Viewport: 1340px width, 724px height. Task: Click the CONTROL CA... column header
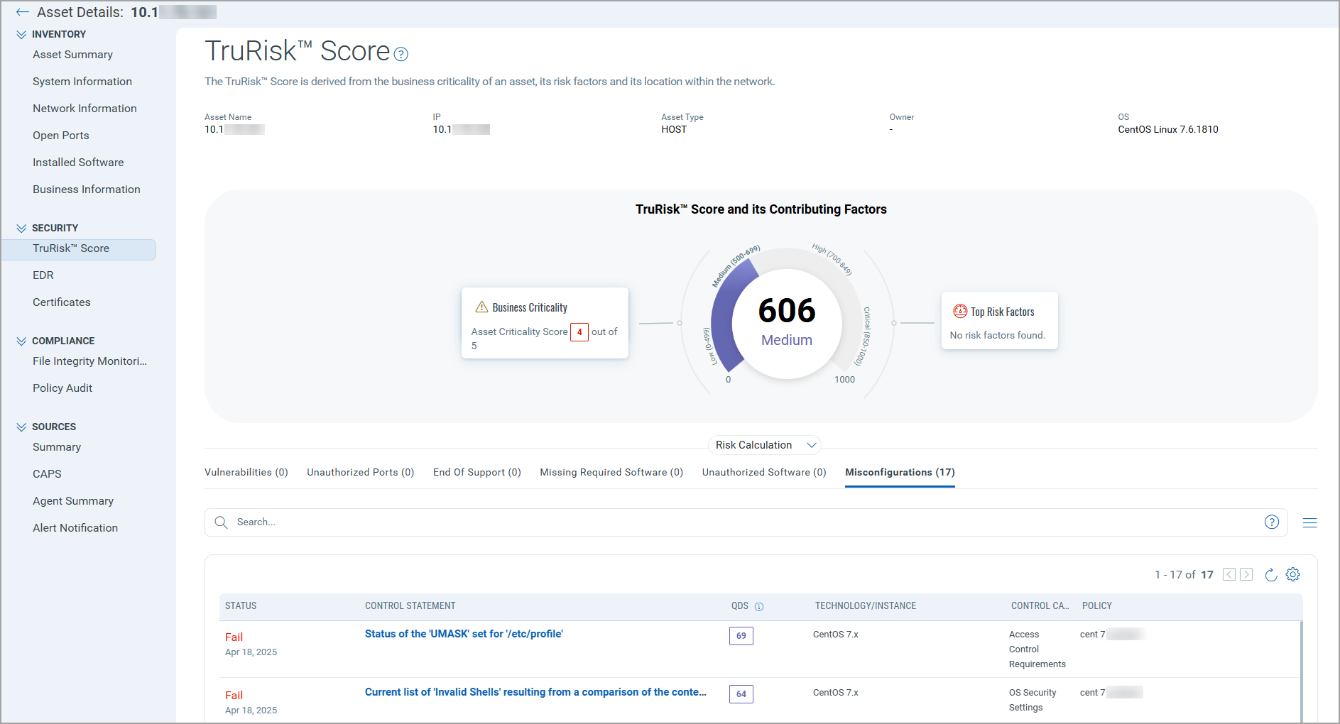(x=1040, y=606)
